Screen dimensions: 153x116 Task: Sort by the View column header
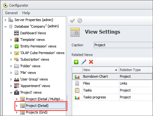(x=100, y=70)
